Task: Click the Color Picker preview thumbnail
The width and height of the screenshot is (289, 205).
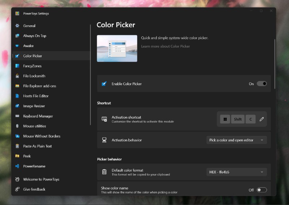Action: [x=117, y=48]
